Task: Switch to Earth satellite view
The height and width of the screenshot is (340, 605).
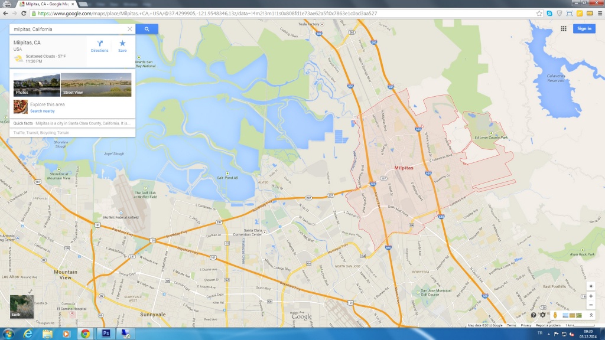Action: [x=21, y=306]
